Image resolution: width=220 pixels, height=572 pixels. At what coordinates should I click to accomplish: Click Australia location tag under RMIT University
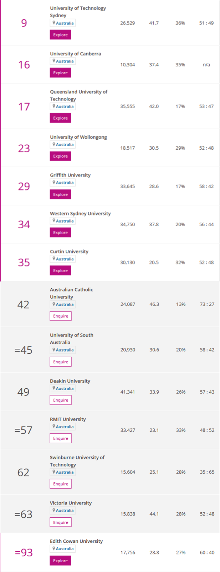click(63, 427)
